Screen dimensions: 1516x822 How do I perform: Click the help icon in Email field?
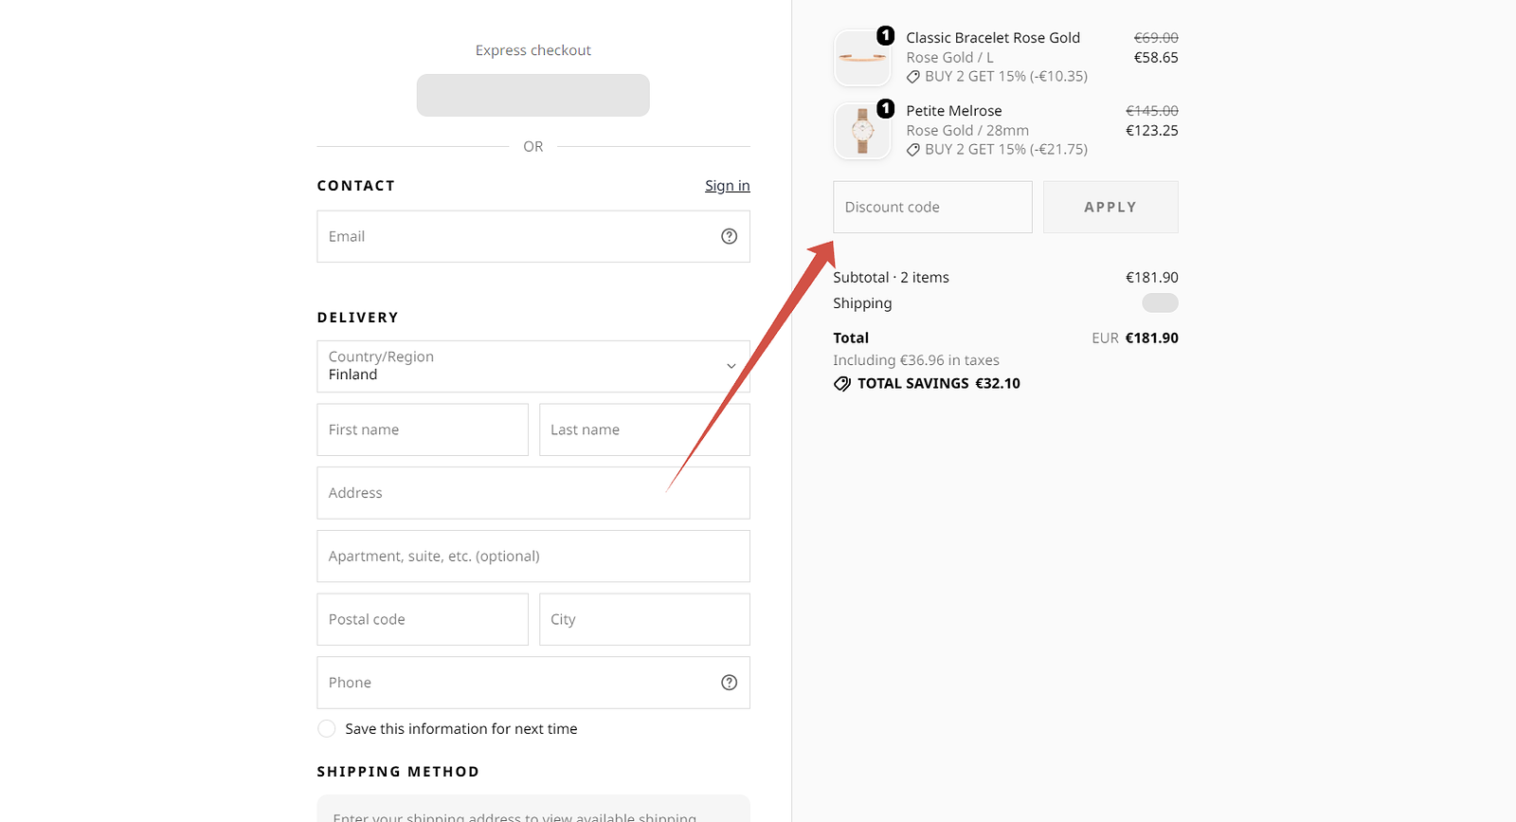(x=729, y=236)
